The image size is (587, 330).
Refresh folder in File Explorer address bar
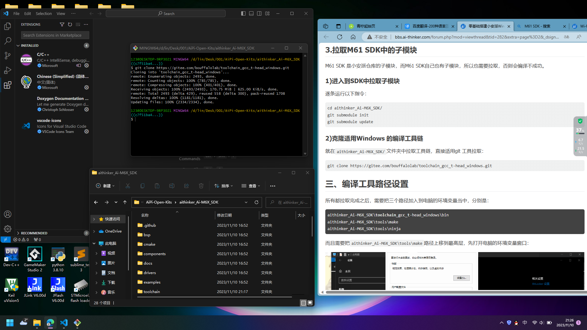(x=257, y=202)
